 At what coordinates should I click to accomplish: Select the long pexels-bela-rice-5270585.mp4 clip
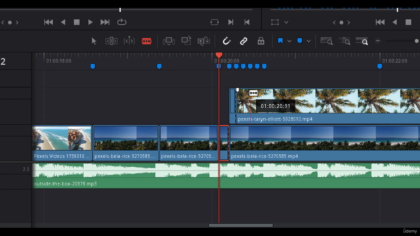click(325, 143)
